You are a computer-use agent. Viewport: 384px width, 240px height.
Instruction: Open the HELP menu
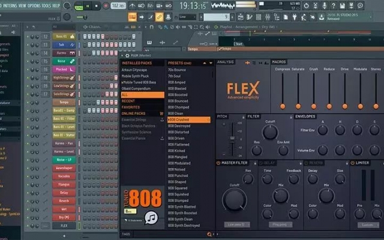[56, 5]
